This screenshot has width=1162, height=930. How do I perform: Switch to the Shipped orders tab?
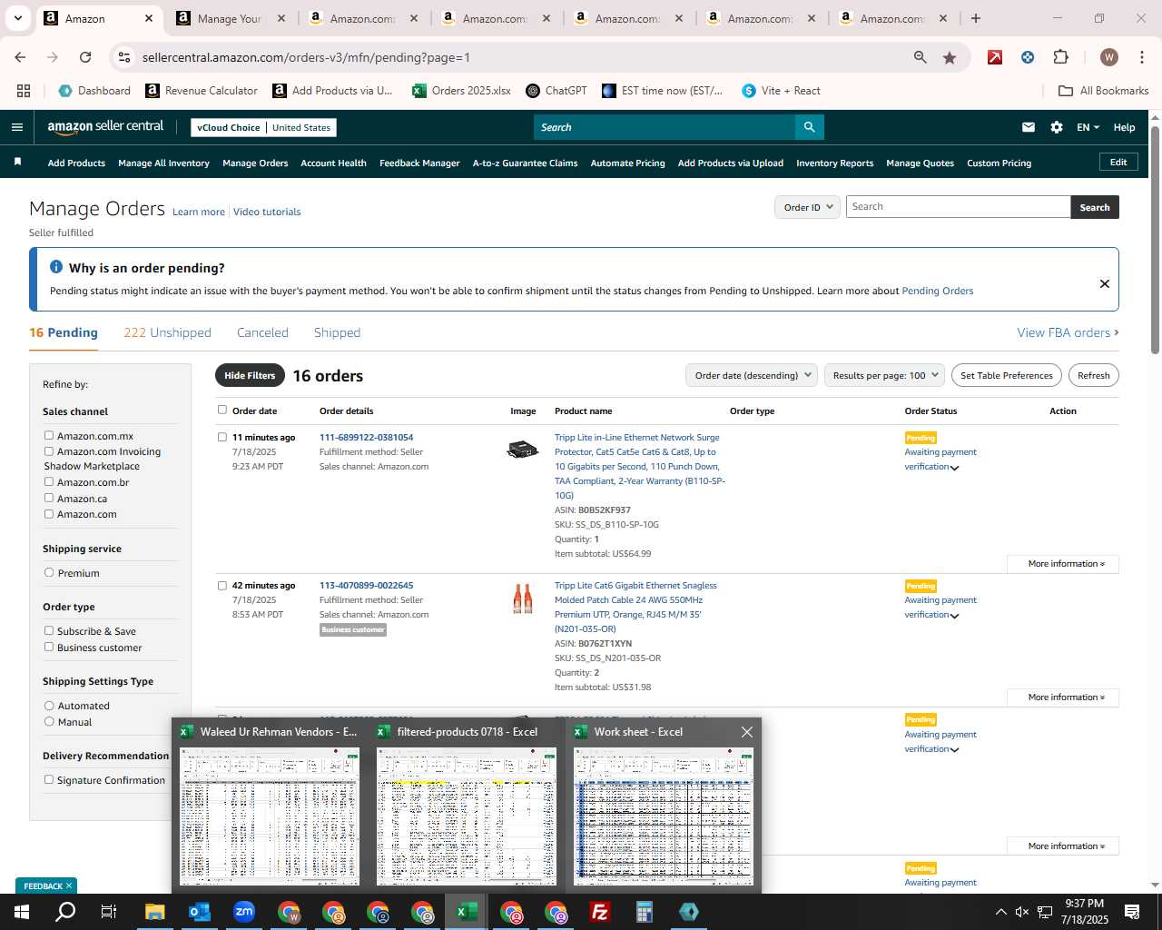pos(337,332)
